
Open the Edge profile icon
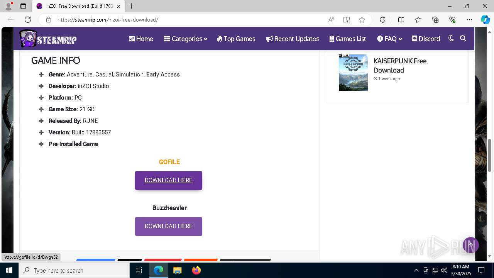[8, 6]
